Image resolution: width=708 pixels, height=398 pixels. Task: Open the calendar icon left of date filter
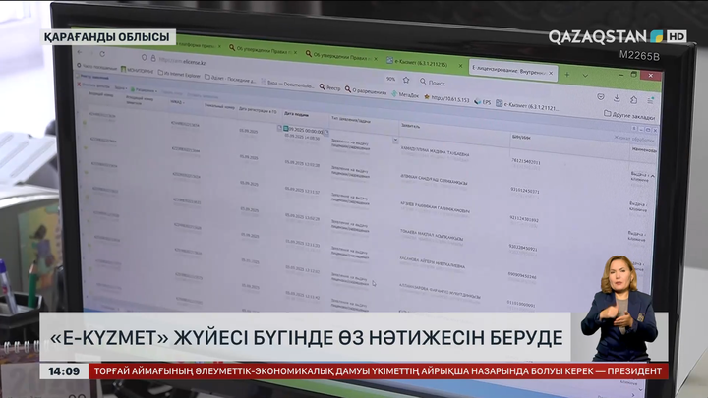point(285,129)
